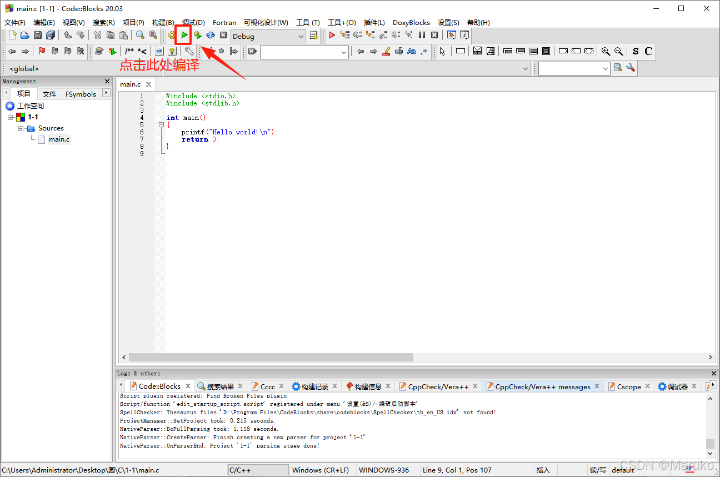The height and width of the screenshot is (477, 720).
Task: Click the Build and run icon
Action: [x=198, y=34]
